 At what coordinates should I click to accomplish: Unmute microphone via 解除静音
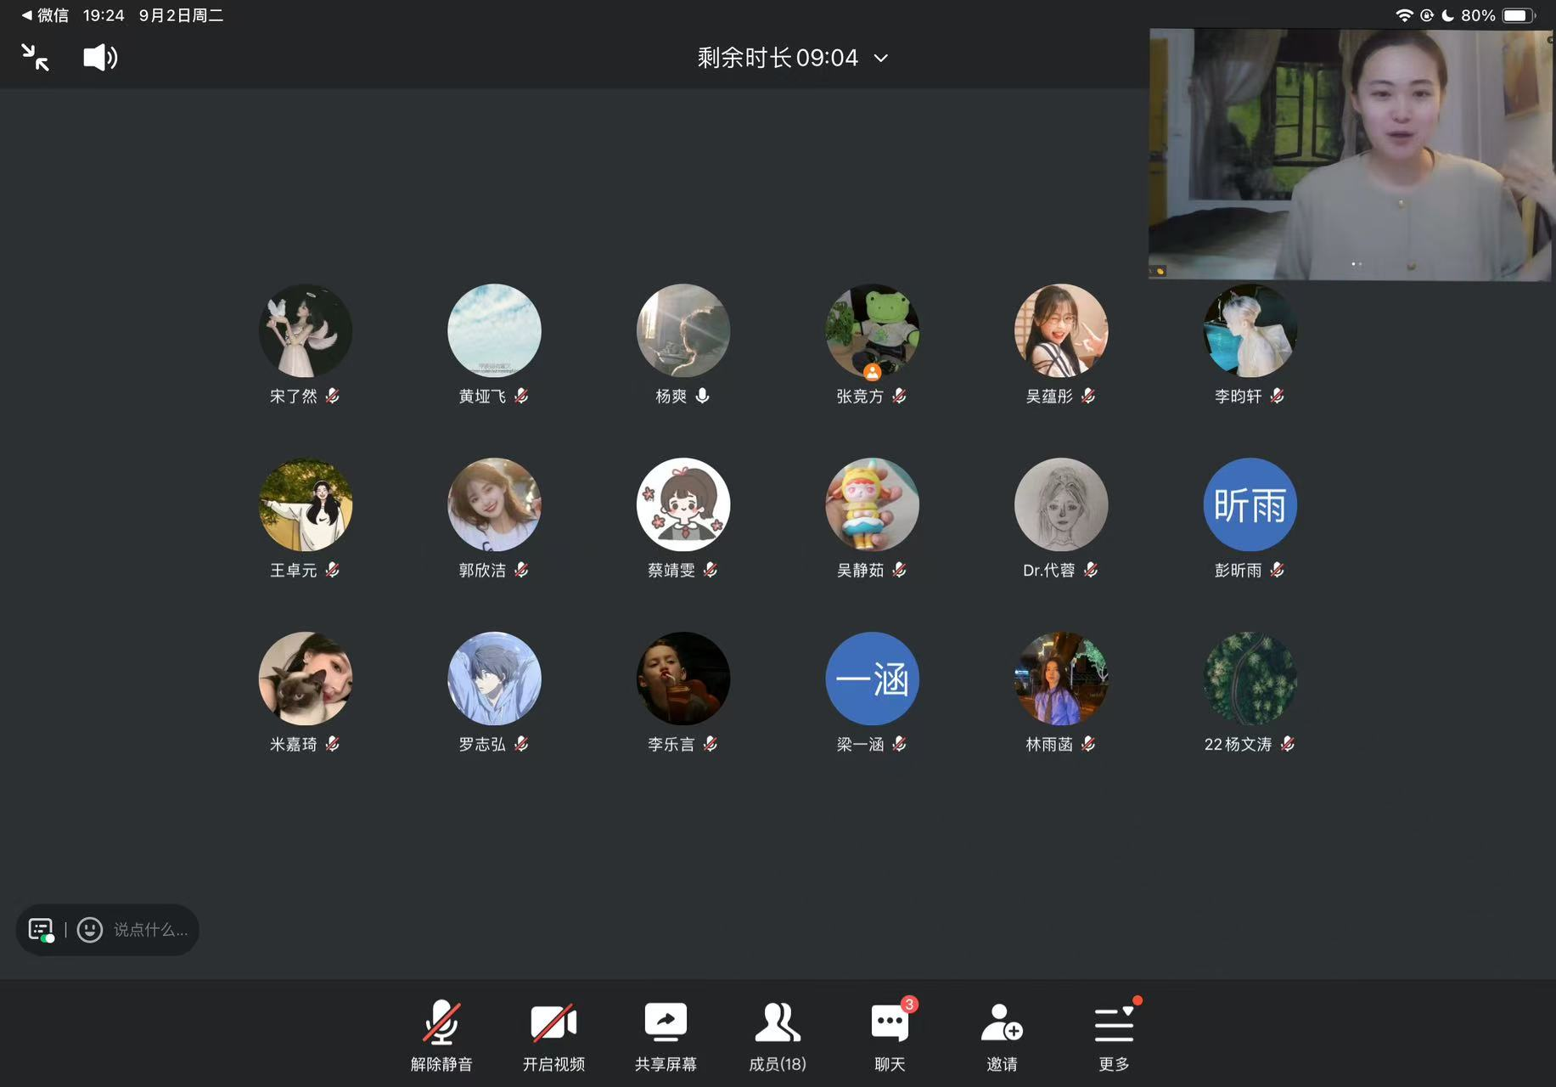point(441,1036)
